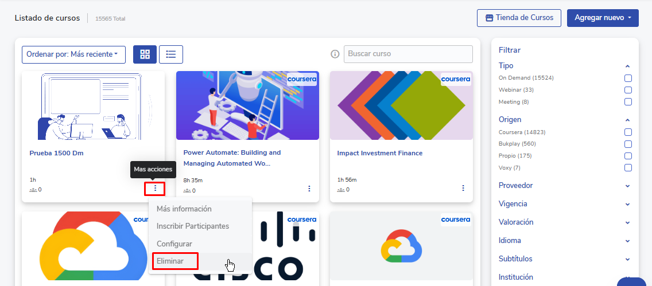652x286 pixels.
Task: Expand the Proveedor filter section
Action: pyautogui.click(x=565, y=186)
